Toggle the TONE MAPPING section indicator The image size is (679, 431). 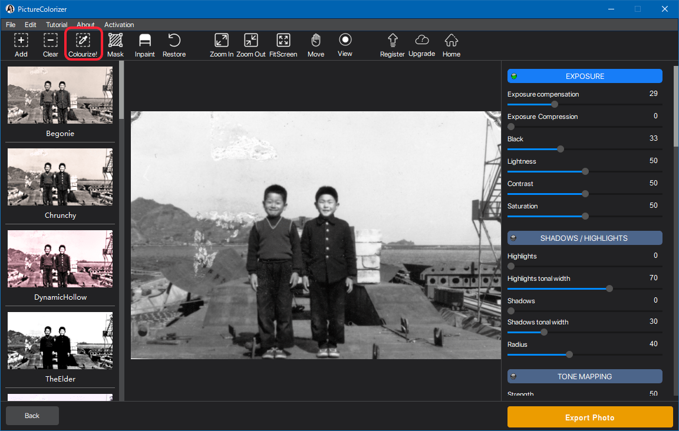(x=514, y=377)
